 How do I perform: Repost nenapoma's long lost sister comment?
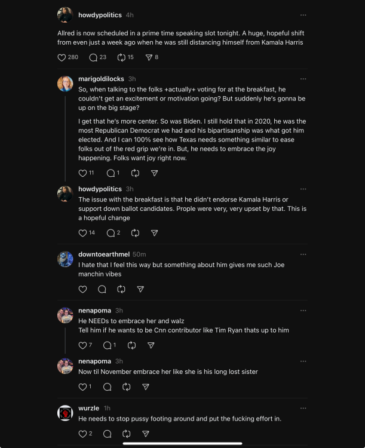tap(127, 386)
